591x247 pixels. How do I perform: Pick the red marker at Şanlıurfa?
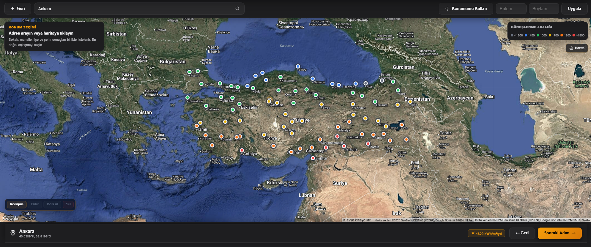(344, 146)
